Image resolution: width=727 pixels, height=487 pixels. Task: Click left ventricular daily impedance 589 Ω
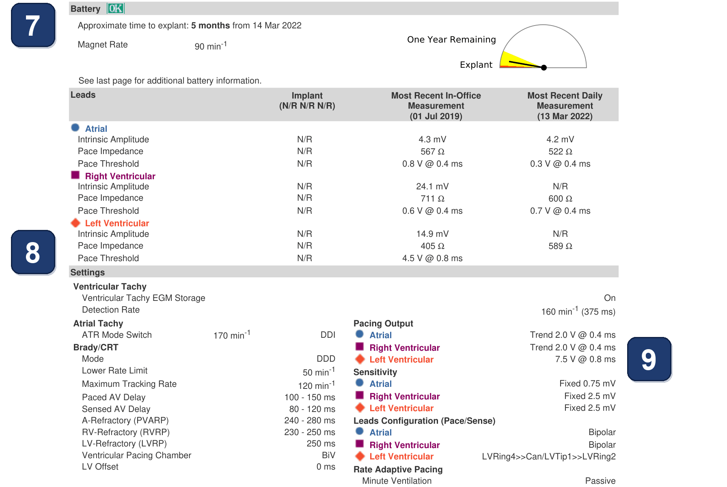tap(560, 246)
